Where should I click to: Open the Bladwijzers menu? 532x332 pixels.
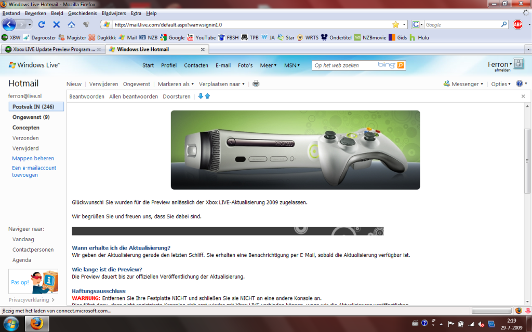pos(114,13)
